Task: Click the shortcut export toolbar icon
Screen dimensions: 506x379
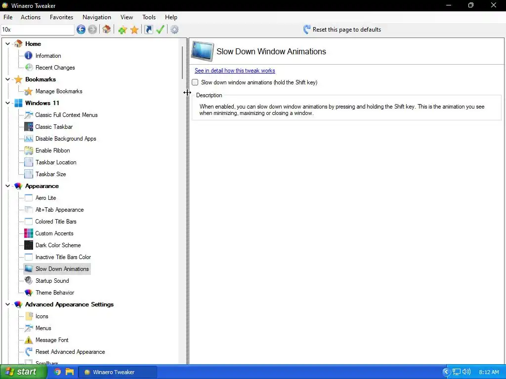Action: tap(149, 30)
